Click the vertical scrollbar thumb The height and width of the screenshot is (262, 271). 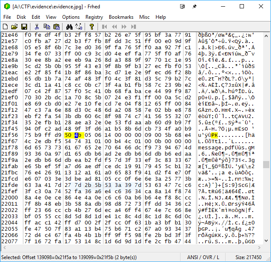click(x=266, y=164)
